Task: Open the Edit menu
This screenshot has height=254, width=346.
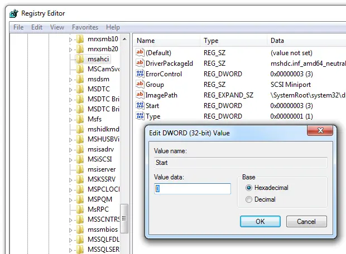Action: click(x=37, y=27)
